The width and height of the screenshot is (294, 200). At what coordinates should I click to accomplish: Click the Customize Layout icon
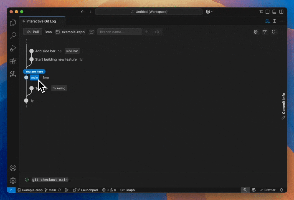click(x=261, y=12)
